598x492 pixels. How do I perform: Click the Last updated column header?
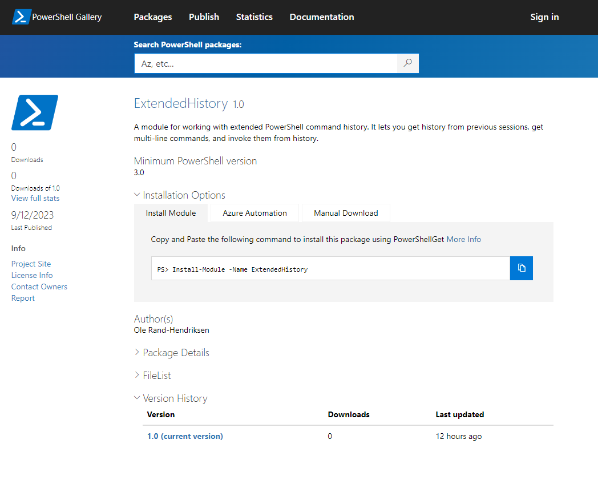[460, 414]
